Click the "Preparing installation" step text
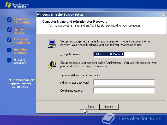 [22, 41]
